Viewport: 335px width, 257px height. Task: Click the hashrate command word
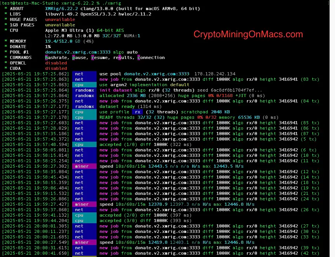[57, 58]
